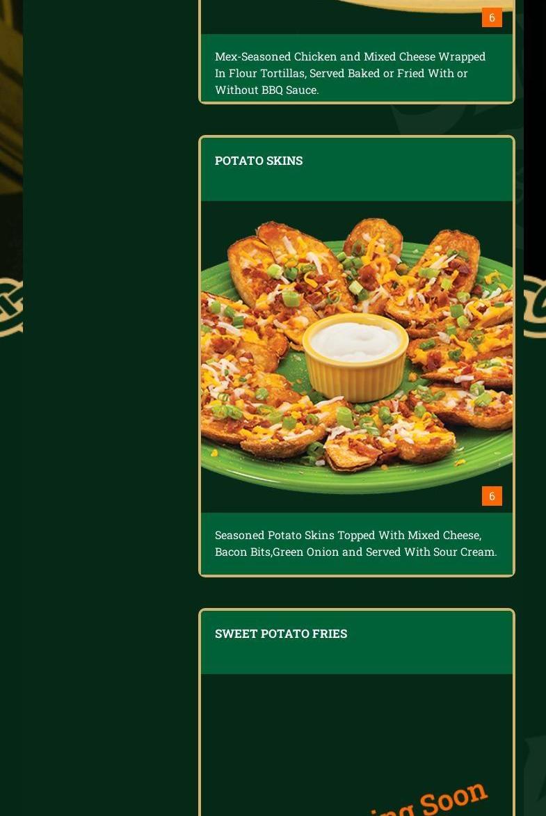The height and width of the screenshot is (816, 546).
Task: Click the gap between tortilla and potato skins cards
Action: [357, 120]
